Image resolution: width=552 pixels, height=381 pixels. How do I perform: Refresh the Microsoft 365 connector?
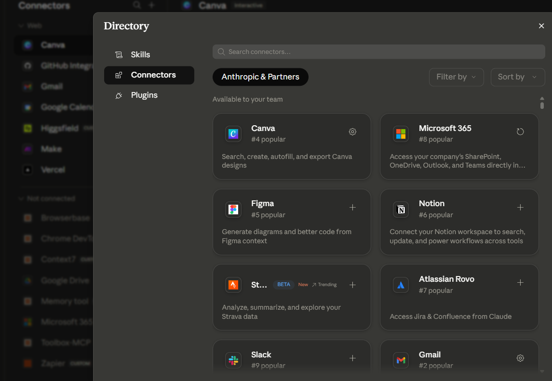pyautogui.click(x=520, y=131)
